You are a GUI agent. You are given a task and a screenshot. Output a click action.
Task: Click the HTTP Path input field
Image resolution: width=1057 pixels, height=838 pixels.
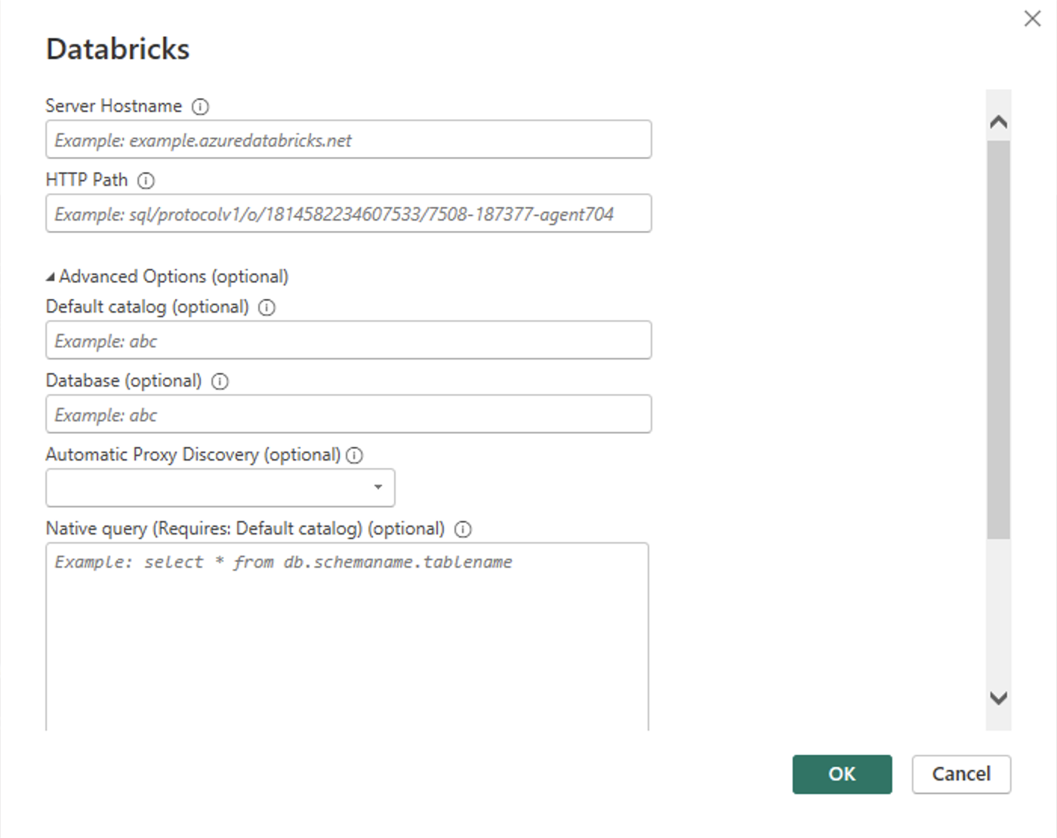click(x=348, y=214)
